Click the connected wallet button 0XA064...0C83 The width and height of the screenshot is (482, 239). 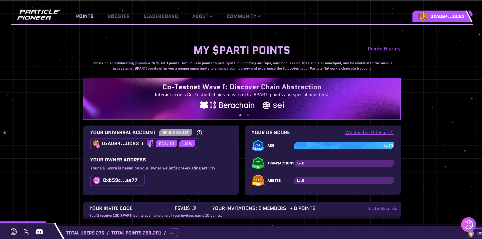(x=442, y=16)
